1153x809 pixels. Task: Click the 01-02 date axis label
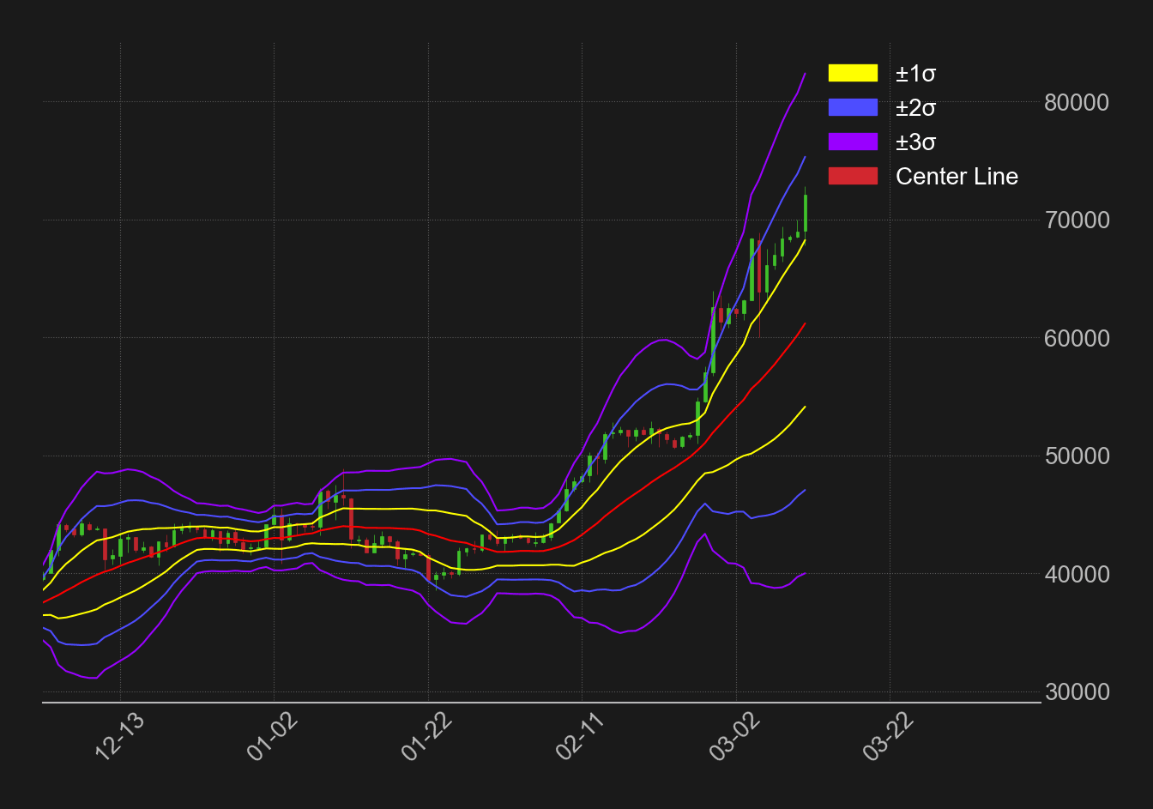tap(270, 736)
